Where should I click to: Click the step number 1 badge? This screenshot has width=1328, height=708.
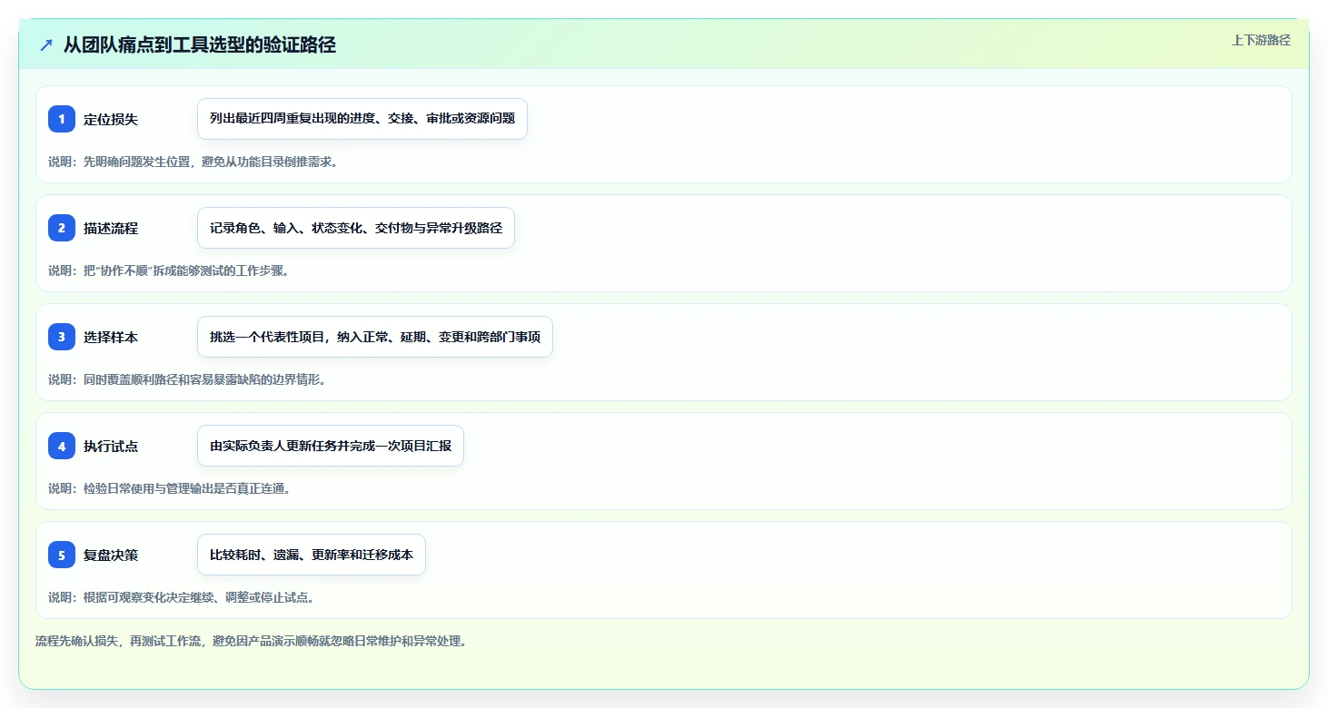(x=62, y=119)
